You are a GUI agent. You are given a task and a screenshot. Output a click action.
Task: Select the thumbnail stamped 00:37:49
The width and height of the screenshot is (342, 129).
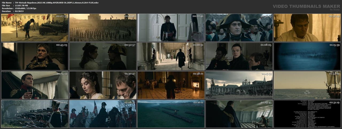[x=307, y=27]
